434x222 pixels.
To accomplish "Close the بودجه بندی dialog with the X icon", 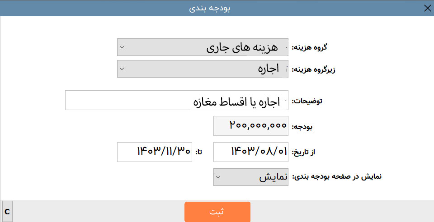I will [427, 8].
